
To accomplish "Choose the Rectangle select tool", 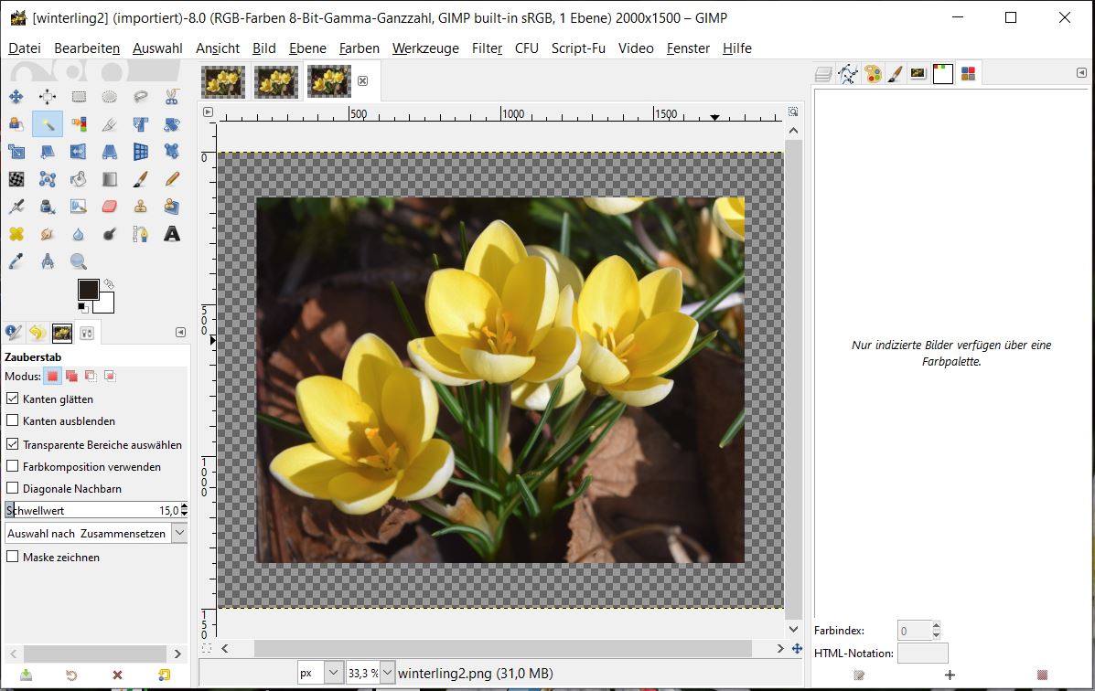I will (79, 97).
